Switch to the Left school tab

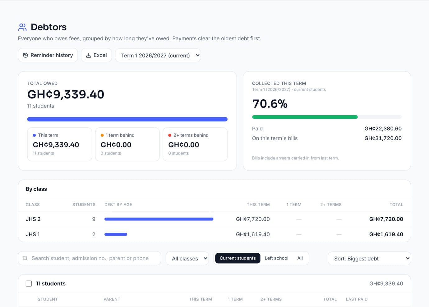point(276,258)
